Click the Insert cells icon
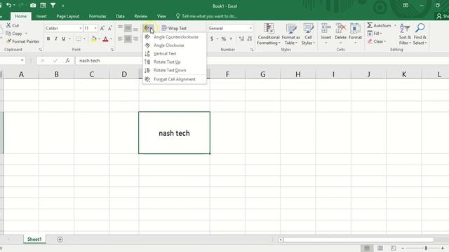 326,29
